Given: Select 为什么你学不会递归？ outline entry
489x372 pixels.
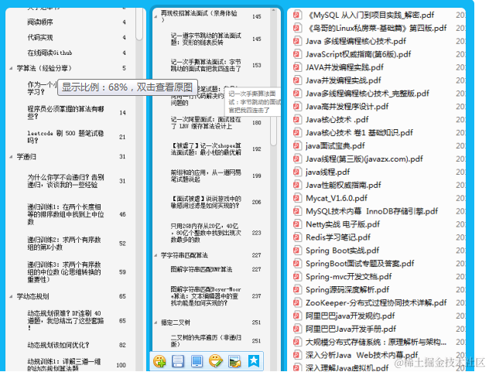Looking at the screenshot, I should (66, 181).
